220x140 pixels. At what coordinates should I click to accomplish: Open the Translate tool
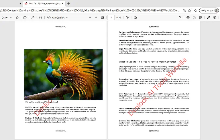(x=41, y=17)
